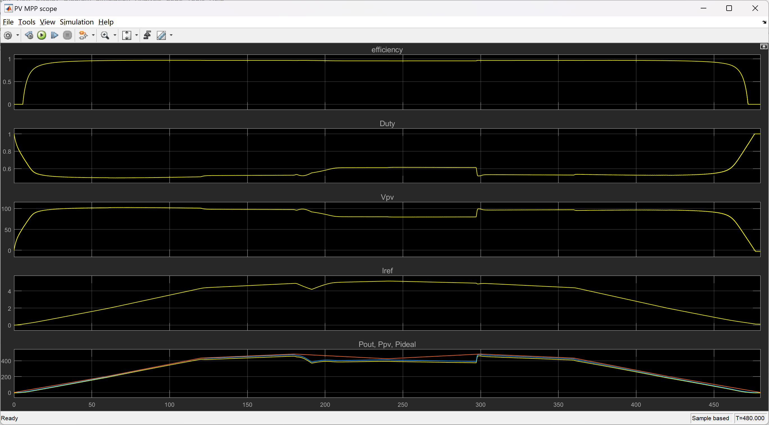Toggle Cursor Measurements ruler icon
This screenshot has width=769, height=425.
(x=161, y=35)
